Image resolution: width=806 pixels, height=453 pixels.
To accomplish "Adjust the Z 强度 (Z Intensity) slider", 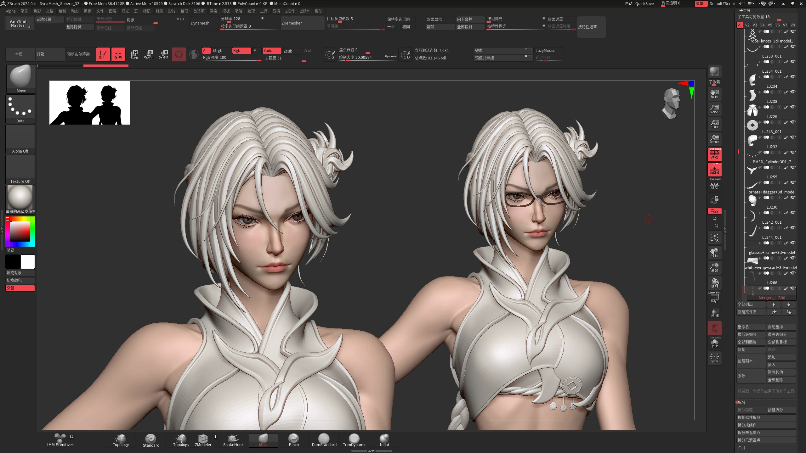I will coord(293,58).
